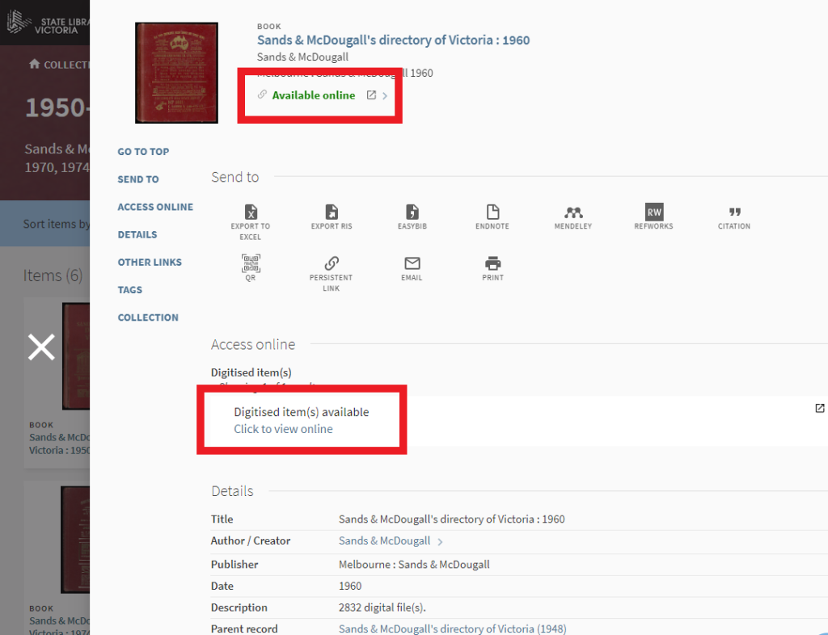Close the record overlay with X

coord(42,347)
